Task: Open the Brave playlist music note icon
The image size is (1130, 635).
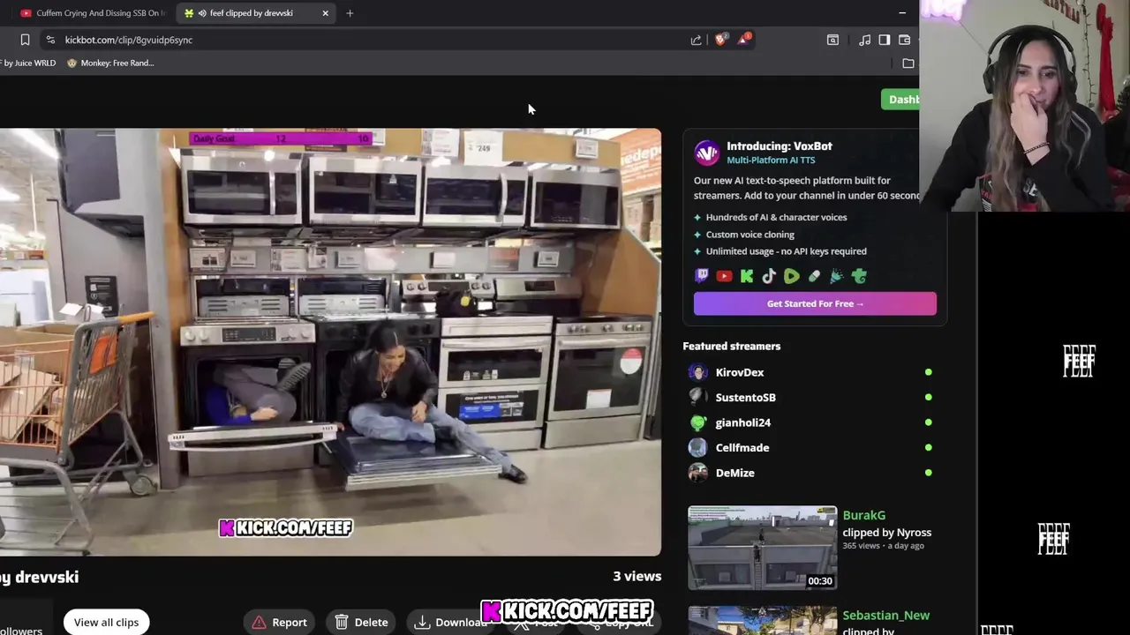Action: 864,40
